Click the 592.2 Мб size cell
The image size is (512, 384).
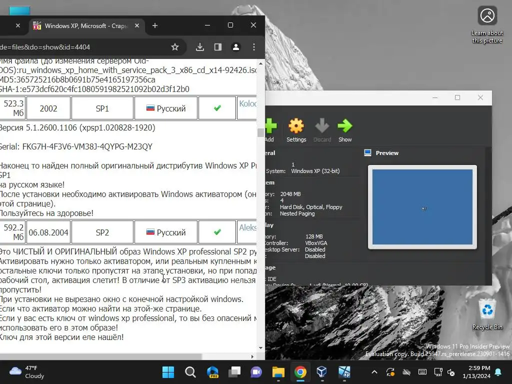click(12, 232)
